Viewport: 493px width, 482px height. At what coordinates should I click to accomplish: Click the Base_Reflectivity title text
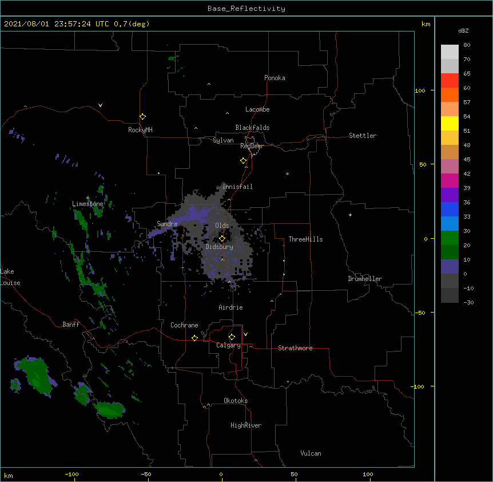247,9
